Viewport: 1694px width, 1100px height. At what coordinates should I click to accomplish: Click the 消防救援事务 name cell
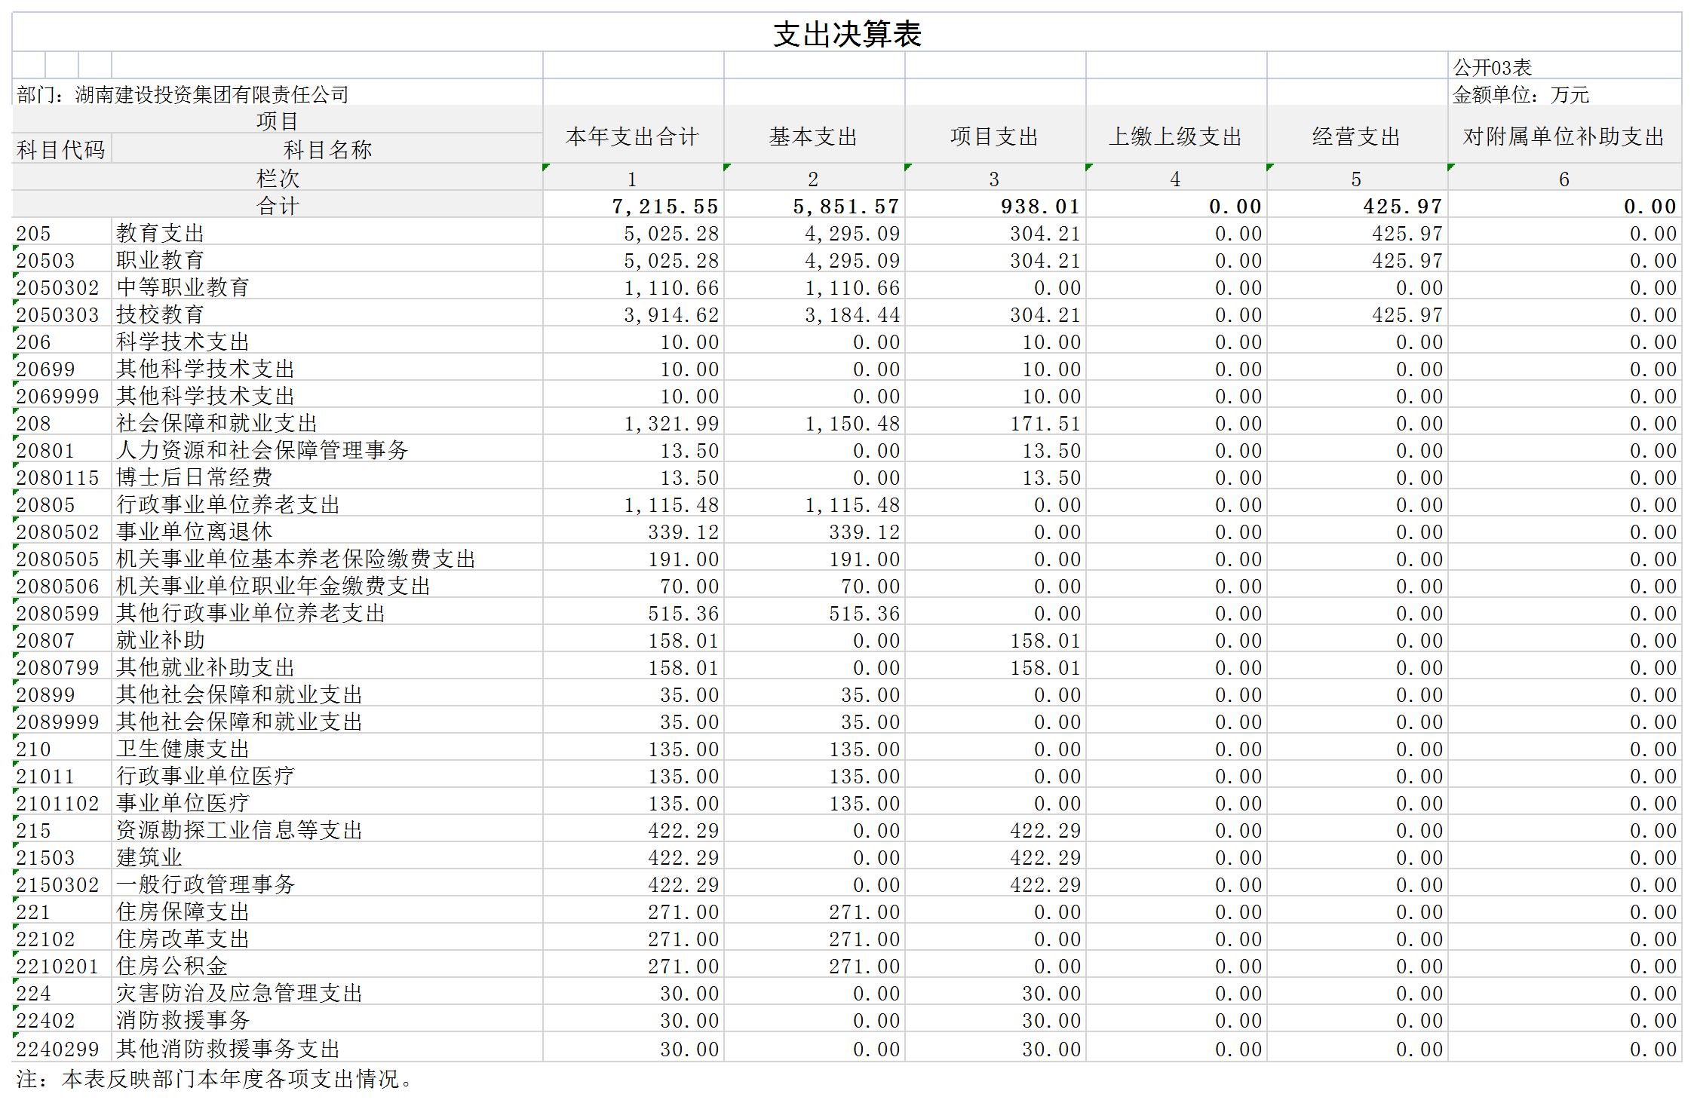(327, 1020)
